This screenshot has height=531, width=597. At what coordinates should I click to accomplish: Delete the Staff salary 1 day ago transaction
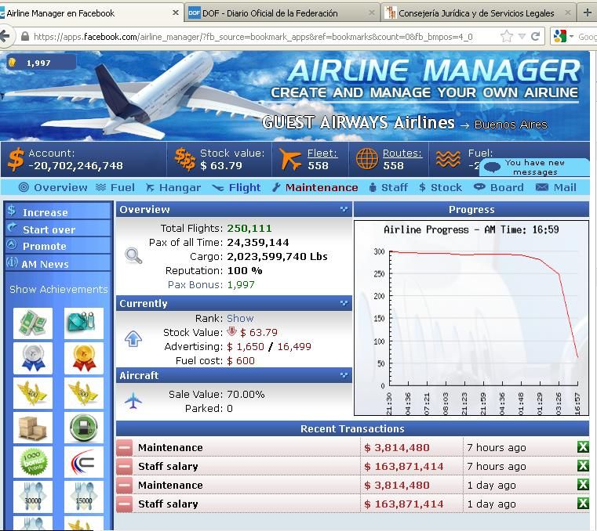[583, 504]
